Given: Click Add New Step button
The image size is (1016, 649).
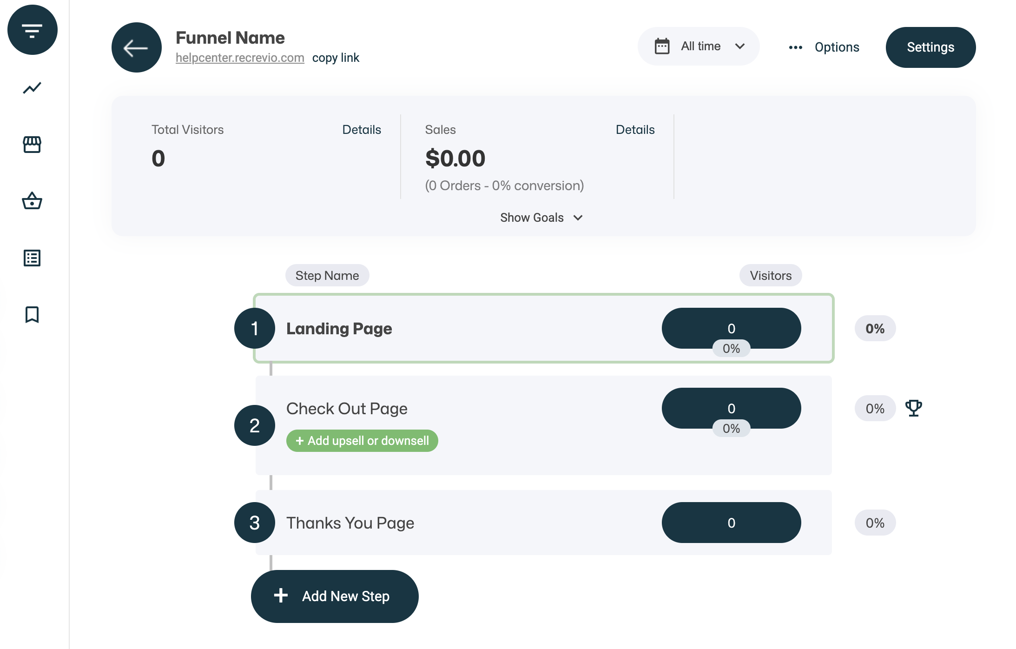Looking at the screenshot, I should click(x=335, y=596).
